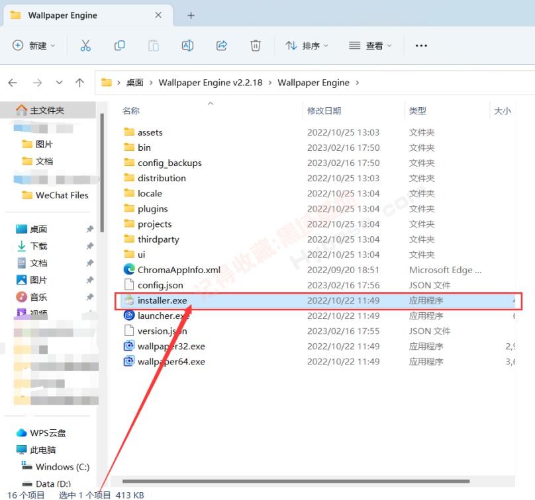
Task: Sort by 类型 column header
Action: pyautogui.click(x=418, y=110)
